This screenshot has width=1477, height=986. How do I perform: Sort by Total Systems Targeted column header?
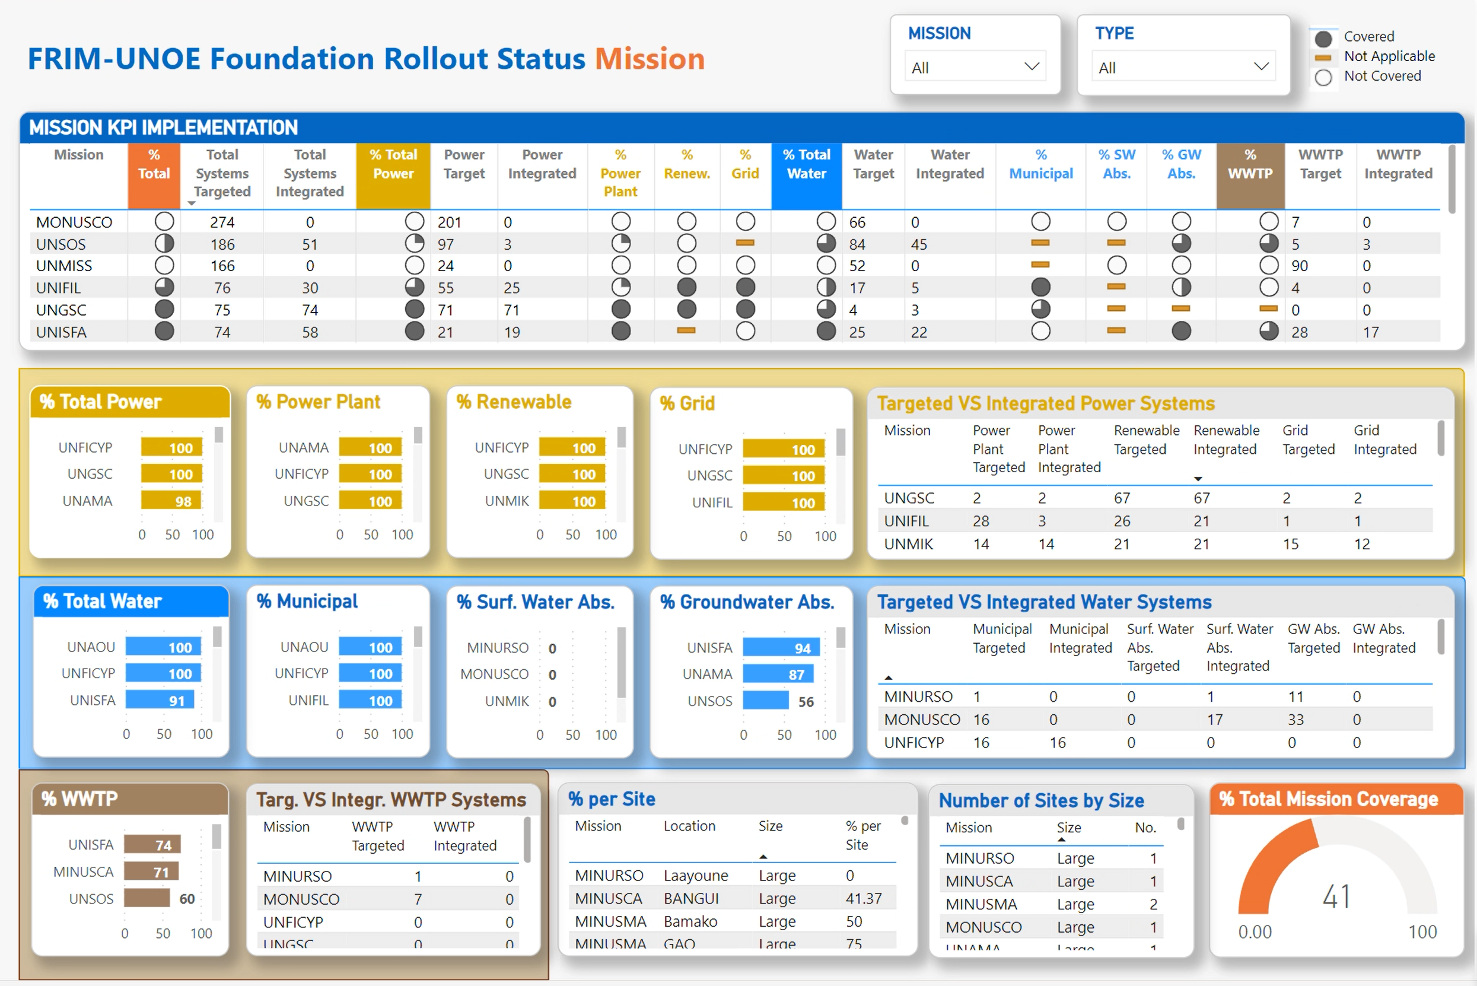tap(222, 173)
